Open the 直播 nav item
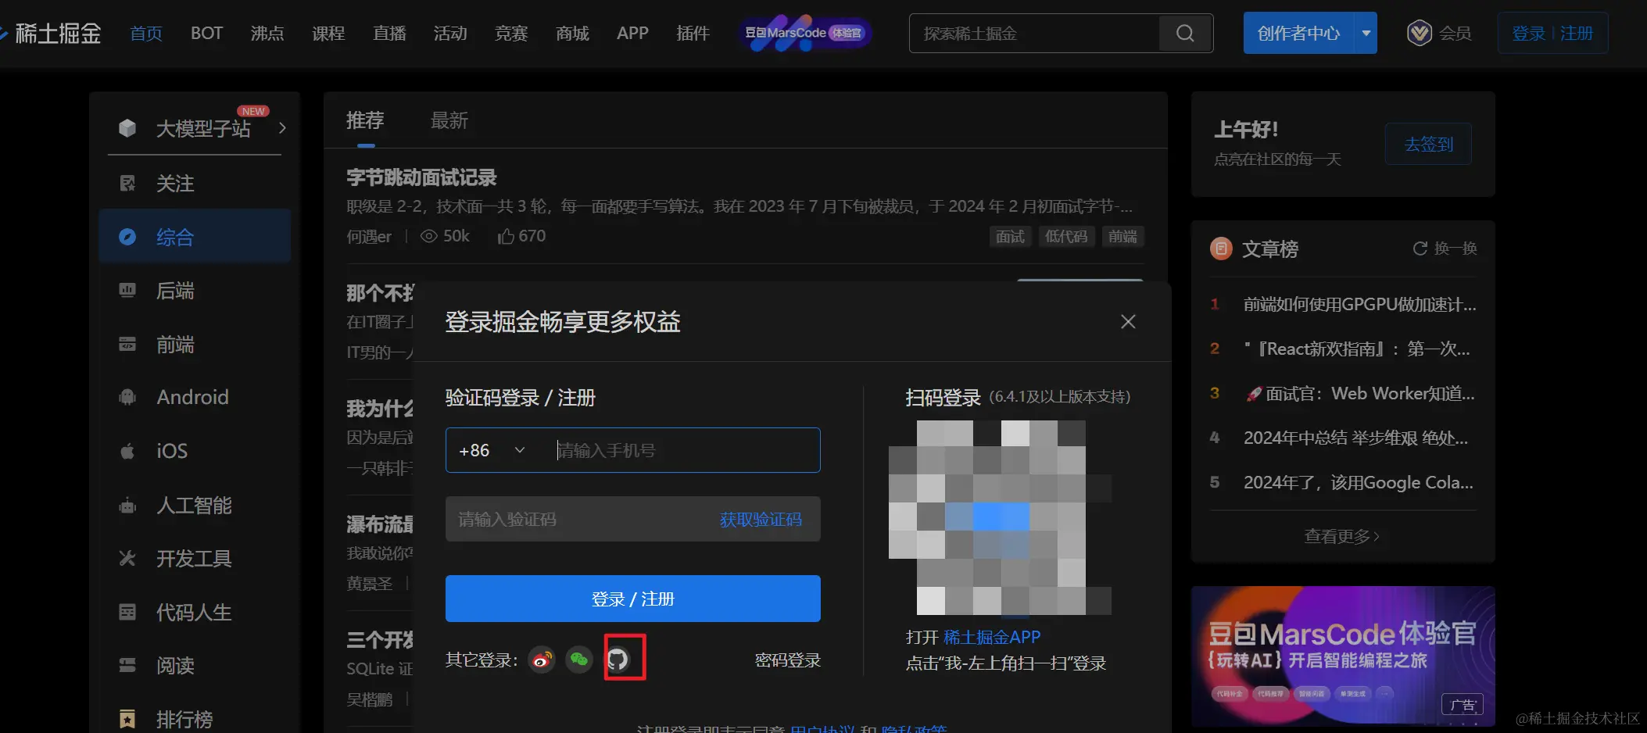 point(389,34)
